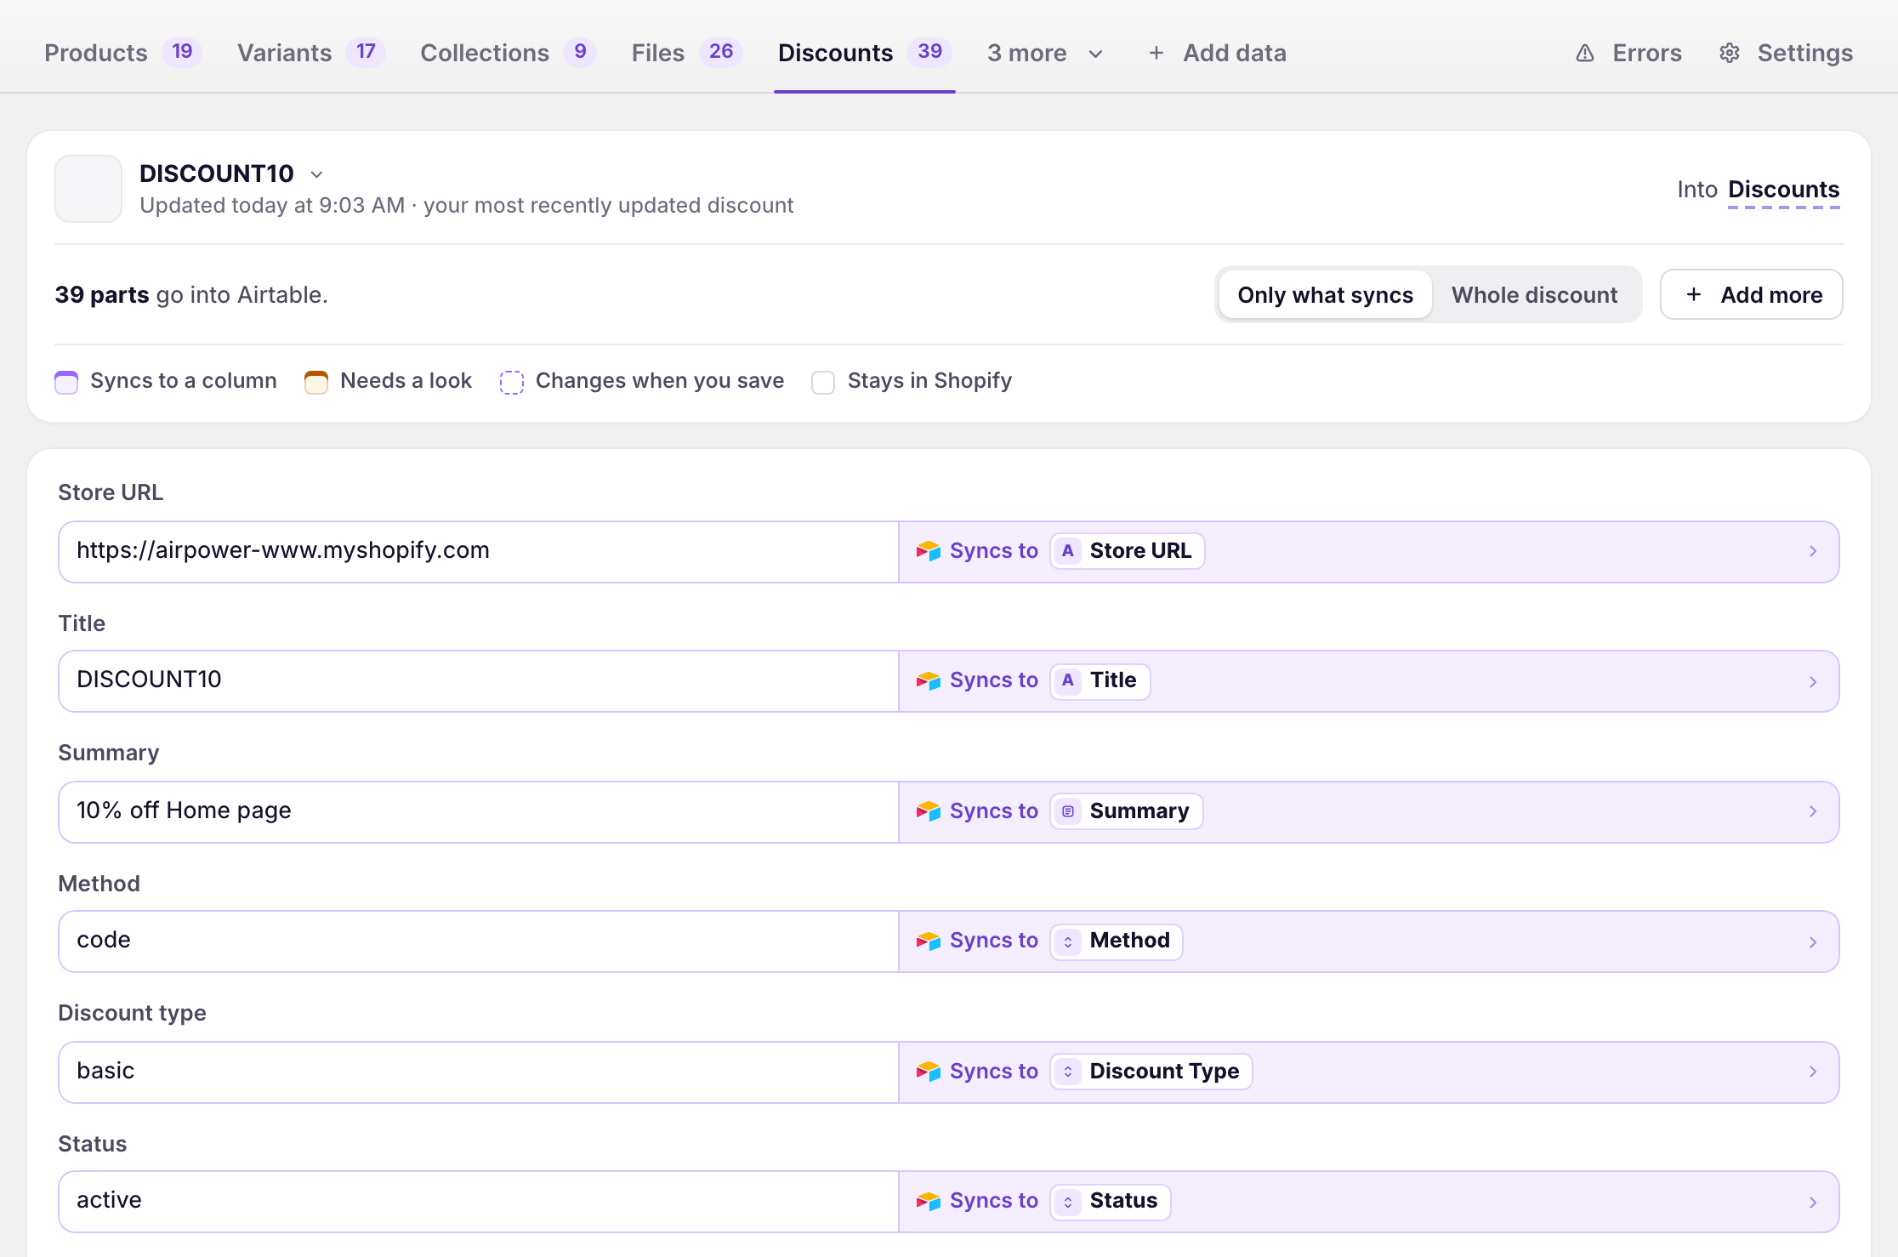Click the text field type icon on Title chip
This screenshot has height=1257, width=1898.
tap(1068, 680)
